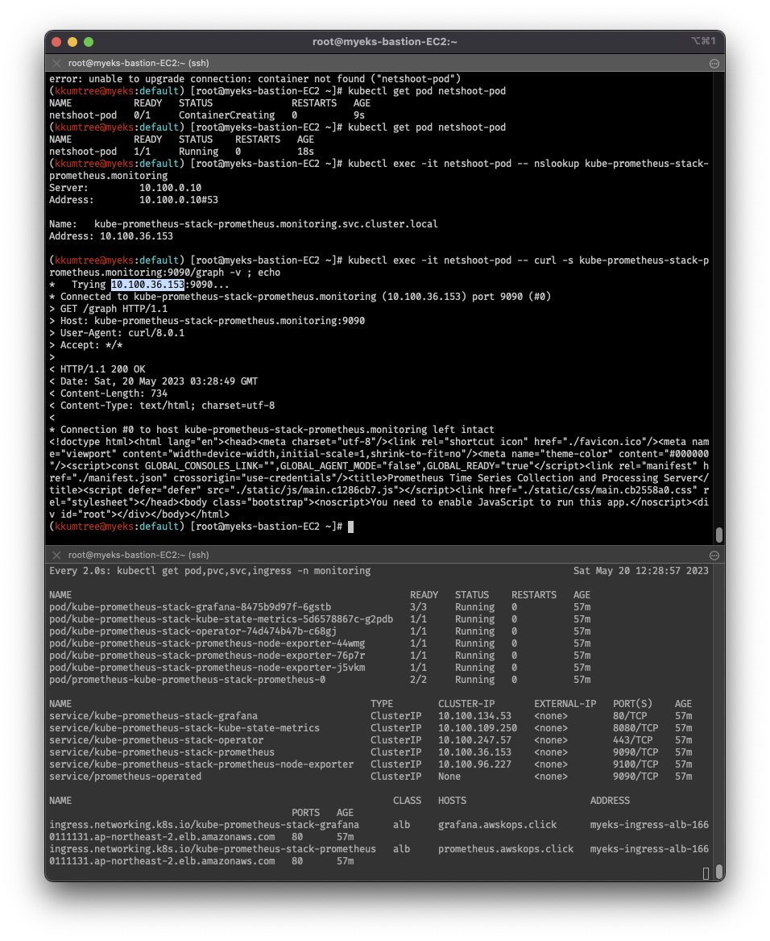Image resolution: width=770 pixels, height=941 pixels.
Task: Click the ⌥⌘1 window shortcut indicator
Action: click(703, 41)
